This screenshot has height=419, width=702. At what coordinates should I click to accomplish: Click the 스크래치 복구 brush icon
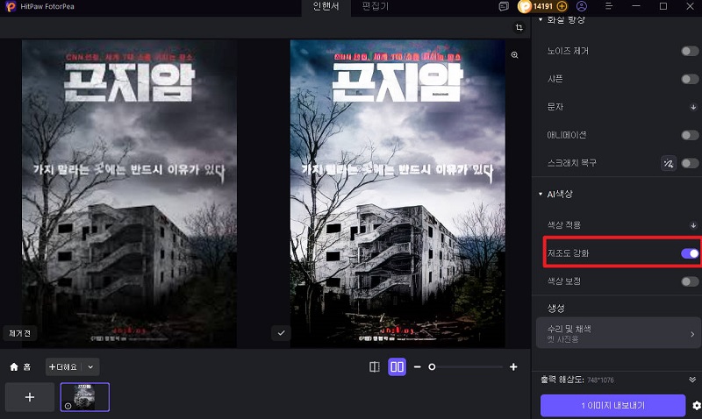pos(669,163)
